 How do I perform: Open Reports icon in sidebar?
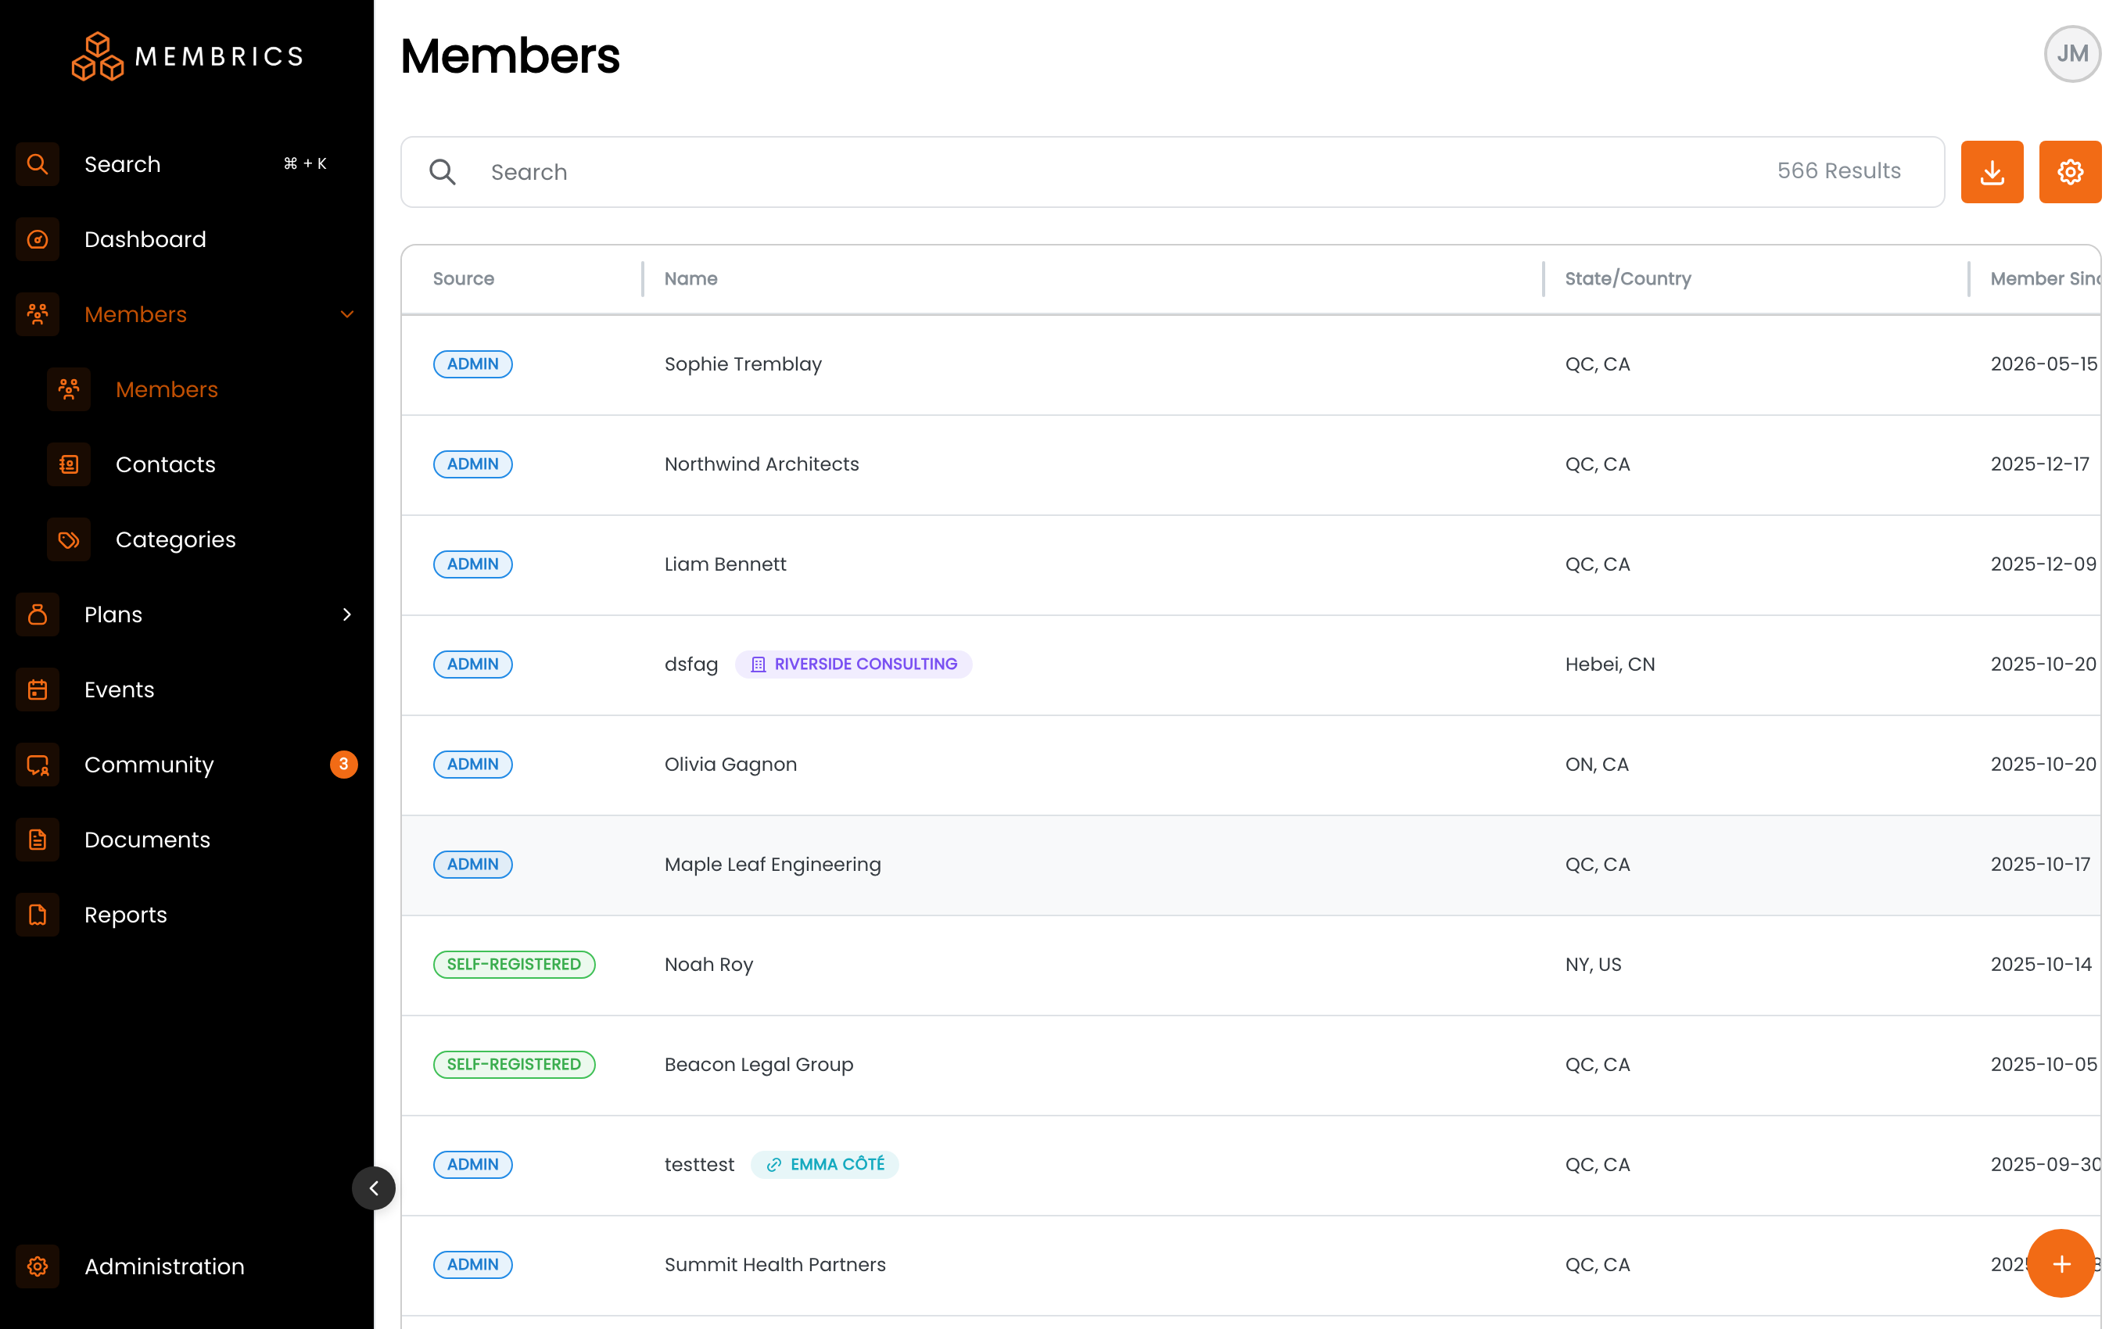(38, 914)
